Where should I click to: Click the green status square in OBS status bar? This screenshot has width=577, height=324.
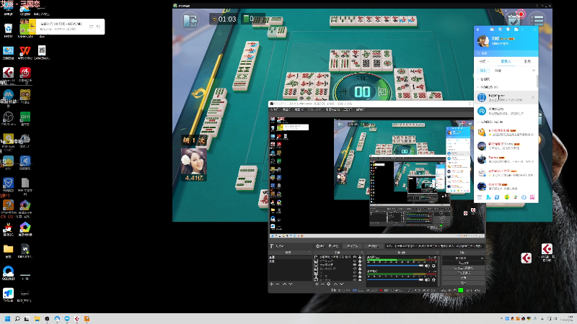coord(460,290)
